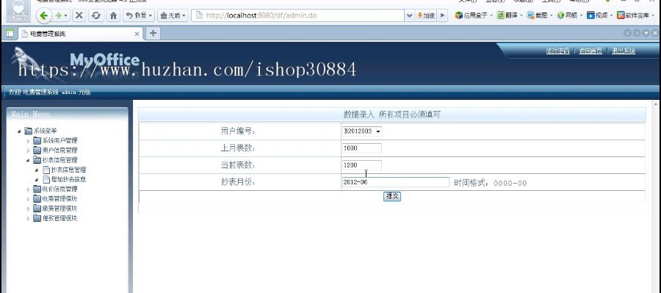Click the 修改密码 link

point(557,51)
